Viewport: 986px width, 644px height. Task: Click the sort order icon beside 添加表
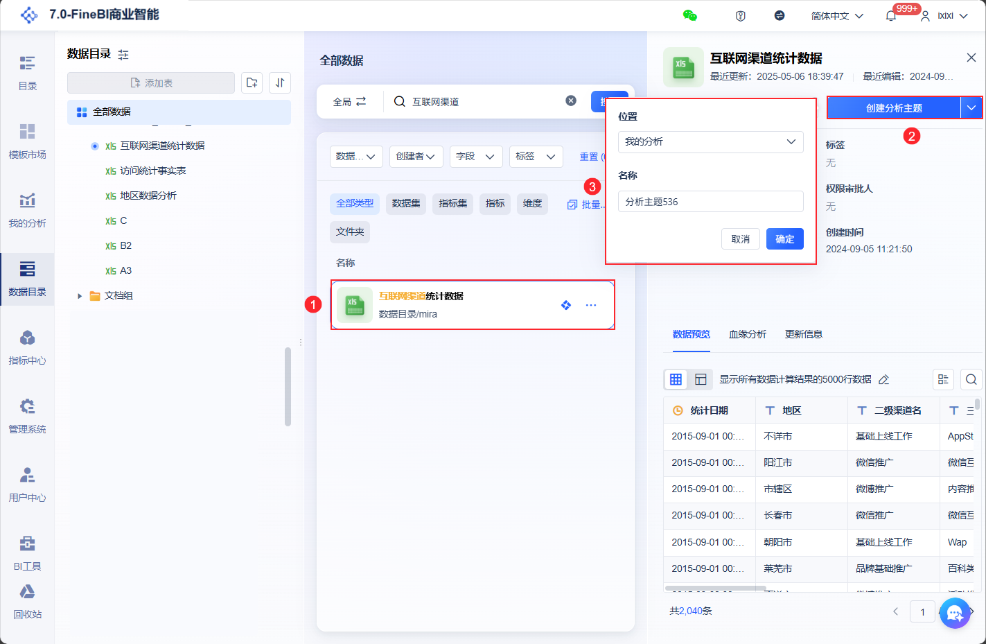[x=280, y=82]
